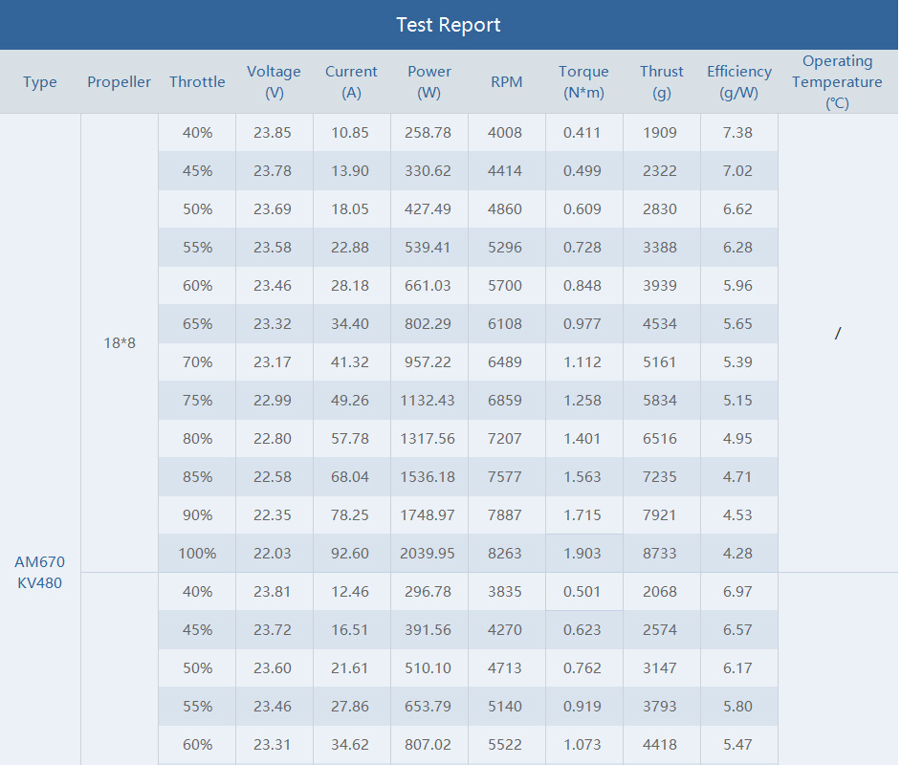Viewport: 901px width, 765px height.
Task: Click the Voltage (V) column header
Action: tap(274, 82)
